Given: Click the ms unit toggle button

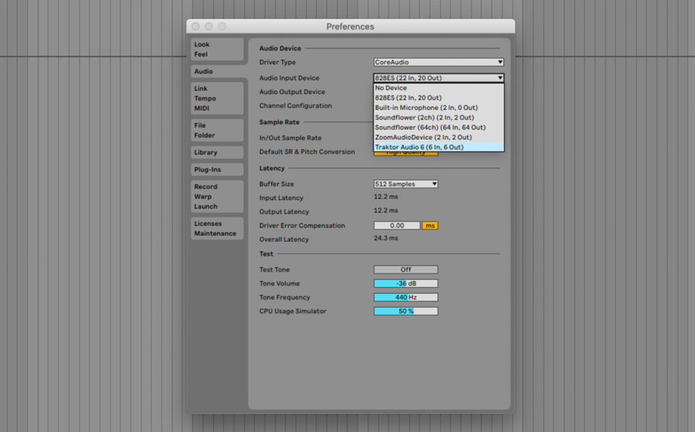Looking at the screenshot, I should pyautogui.click(x=429, y=226).
